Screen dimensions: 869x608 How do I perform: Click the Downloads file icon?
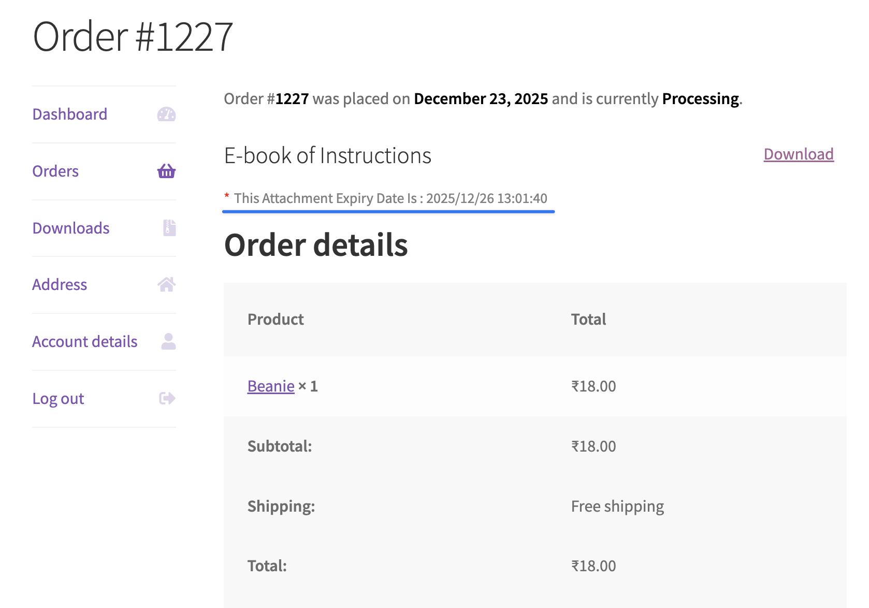coord(169,228)
